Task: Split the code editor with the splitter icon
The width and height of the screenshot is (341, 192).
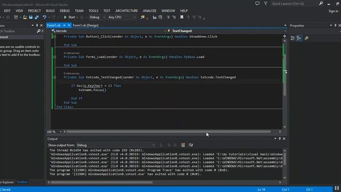Action: coord(285,36)
